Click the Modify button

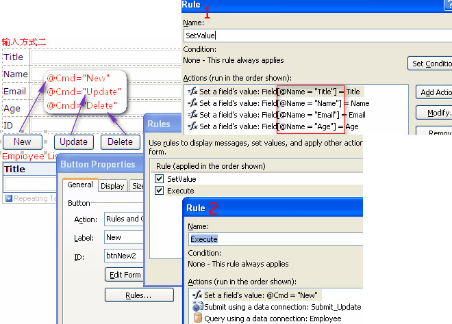[434, 113]
